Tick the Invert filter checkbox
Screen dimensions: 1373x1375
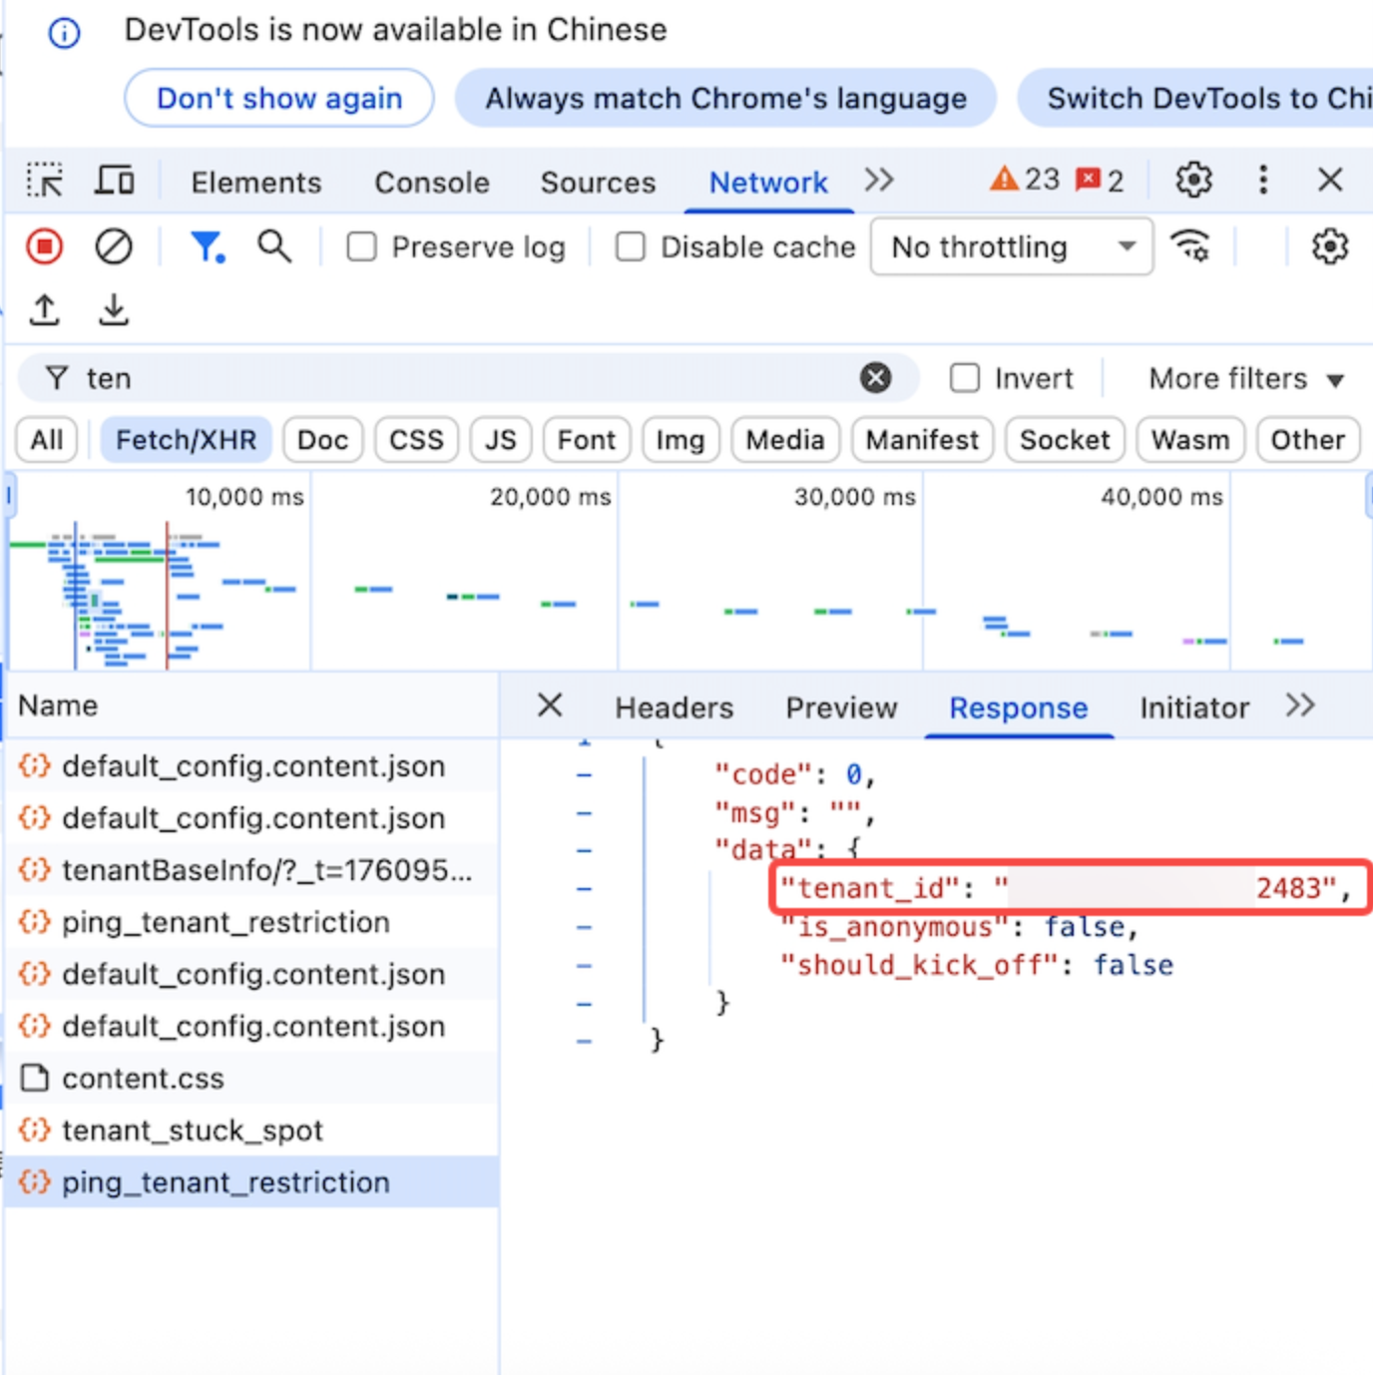pos(964,378)
